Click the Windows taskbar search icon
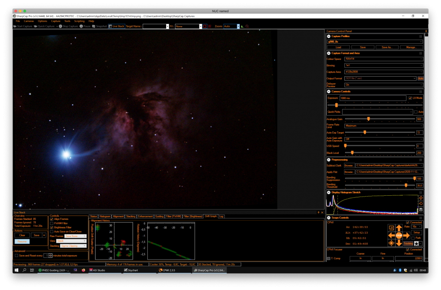441x290 pixels. (24, 270)
